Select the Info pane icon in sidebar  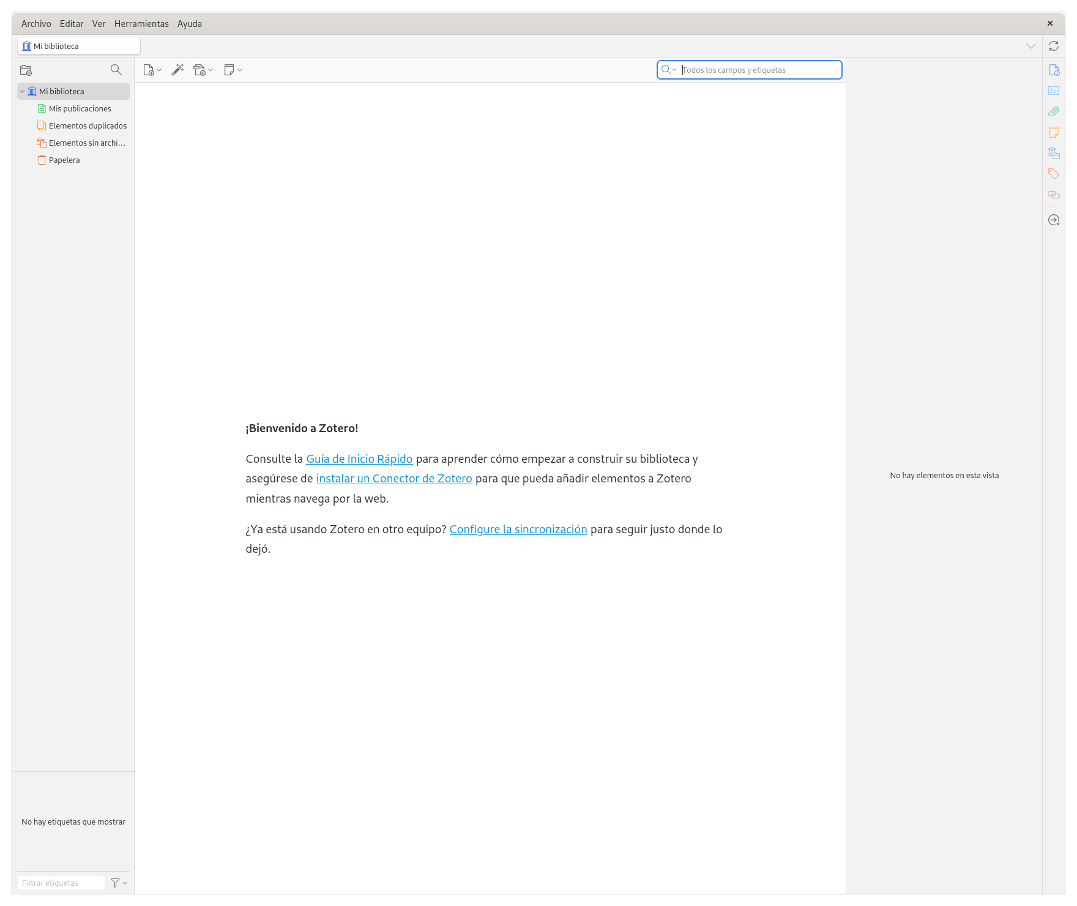tap(1054, 70)
